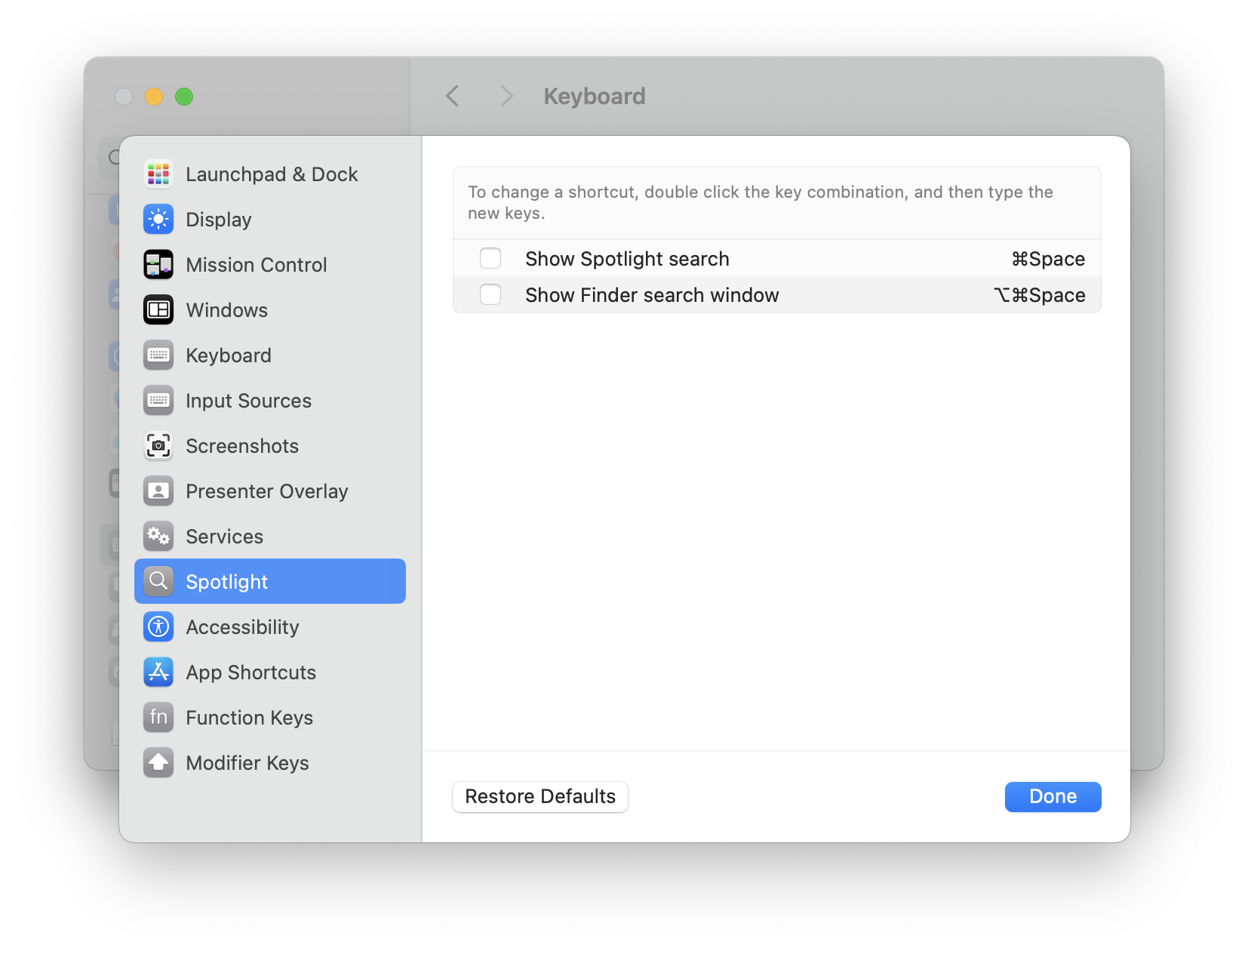
Task: Click the Spotlight magnifier icon
Action: (158, 581)
